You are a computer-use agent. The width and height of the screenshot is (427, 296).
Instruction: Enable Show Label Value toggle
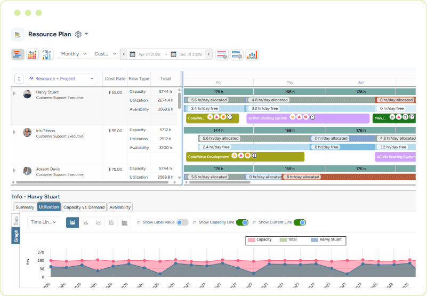(182, 222)
